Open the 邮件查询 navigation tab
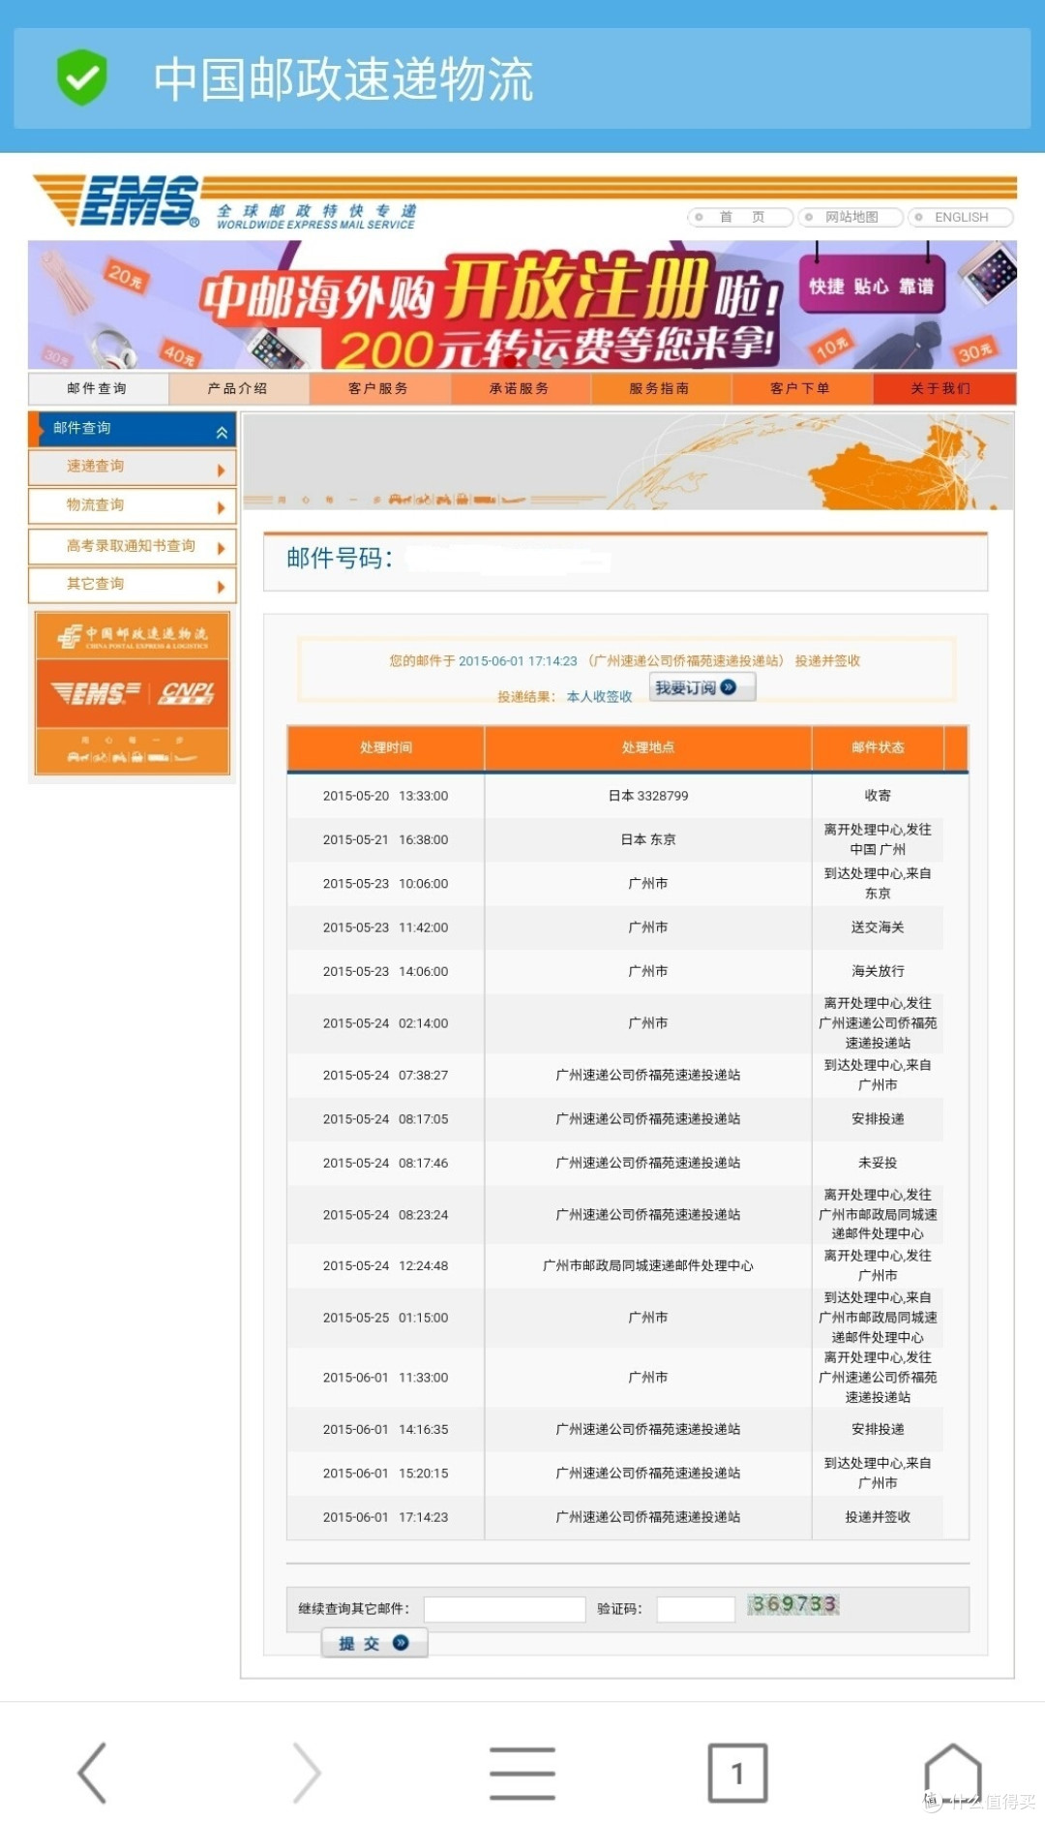The height and width of the screenshot is (1823, 1045). click(x=98, y=388)
